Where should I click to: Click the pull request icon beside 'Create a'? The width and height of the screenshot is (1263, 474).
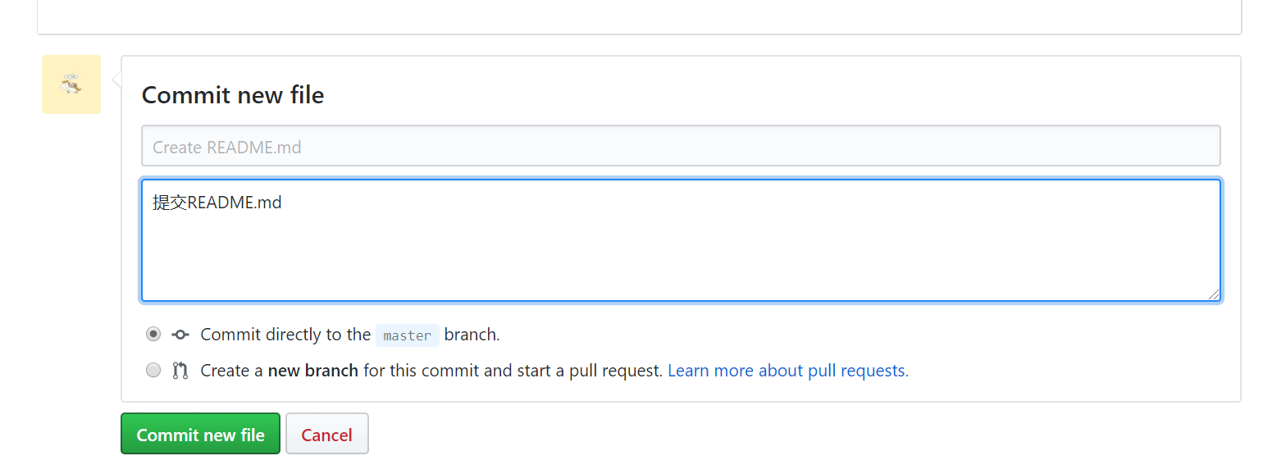click(x=180, y=371)
